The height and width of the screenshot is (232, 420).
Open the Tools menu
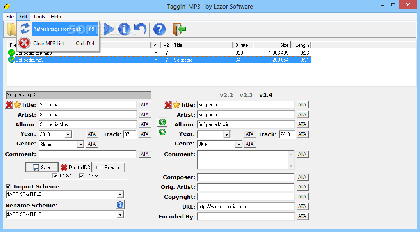pos(39,16)
